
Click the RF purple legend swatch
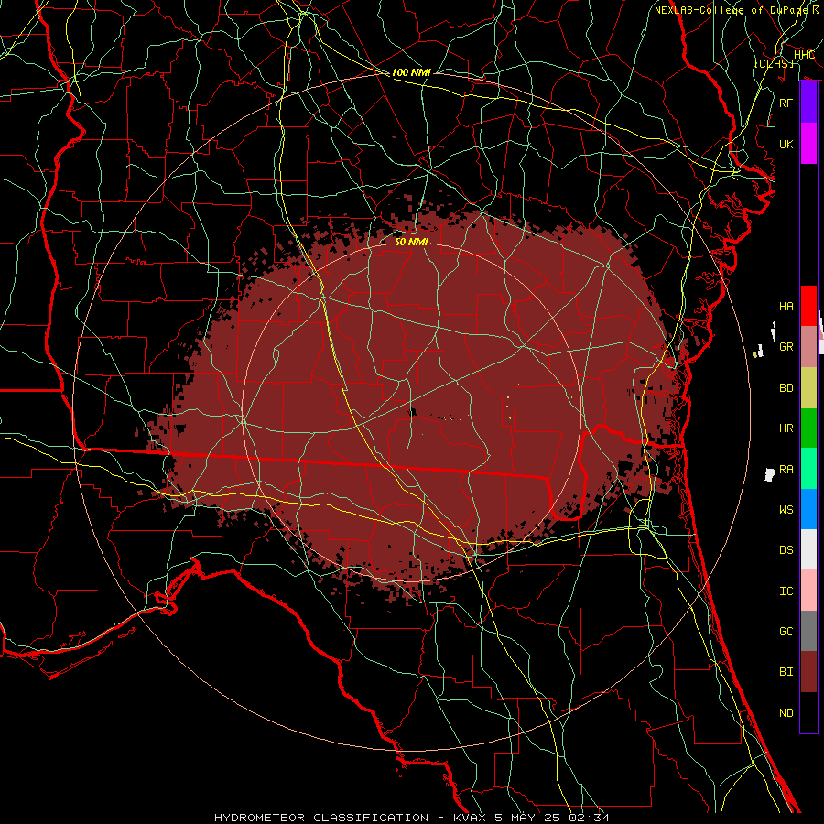(808, 103)
